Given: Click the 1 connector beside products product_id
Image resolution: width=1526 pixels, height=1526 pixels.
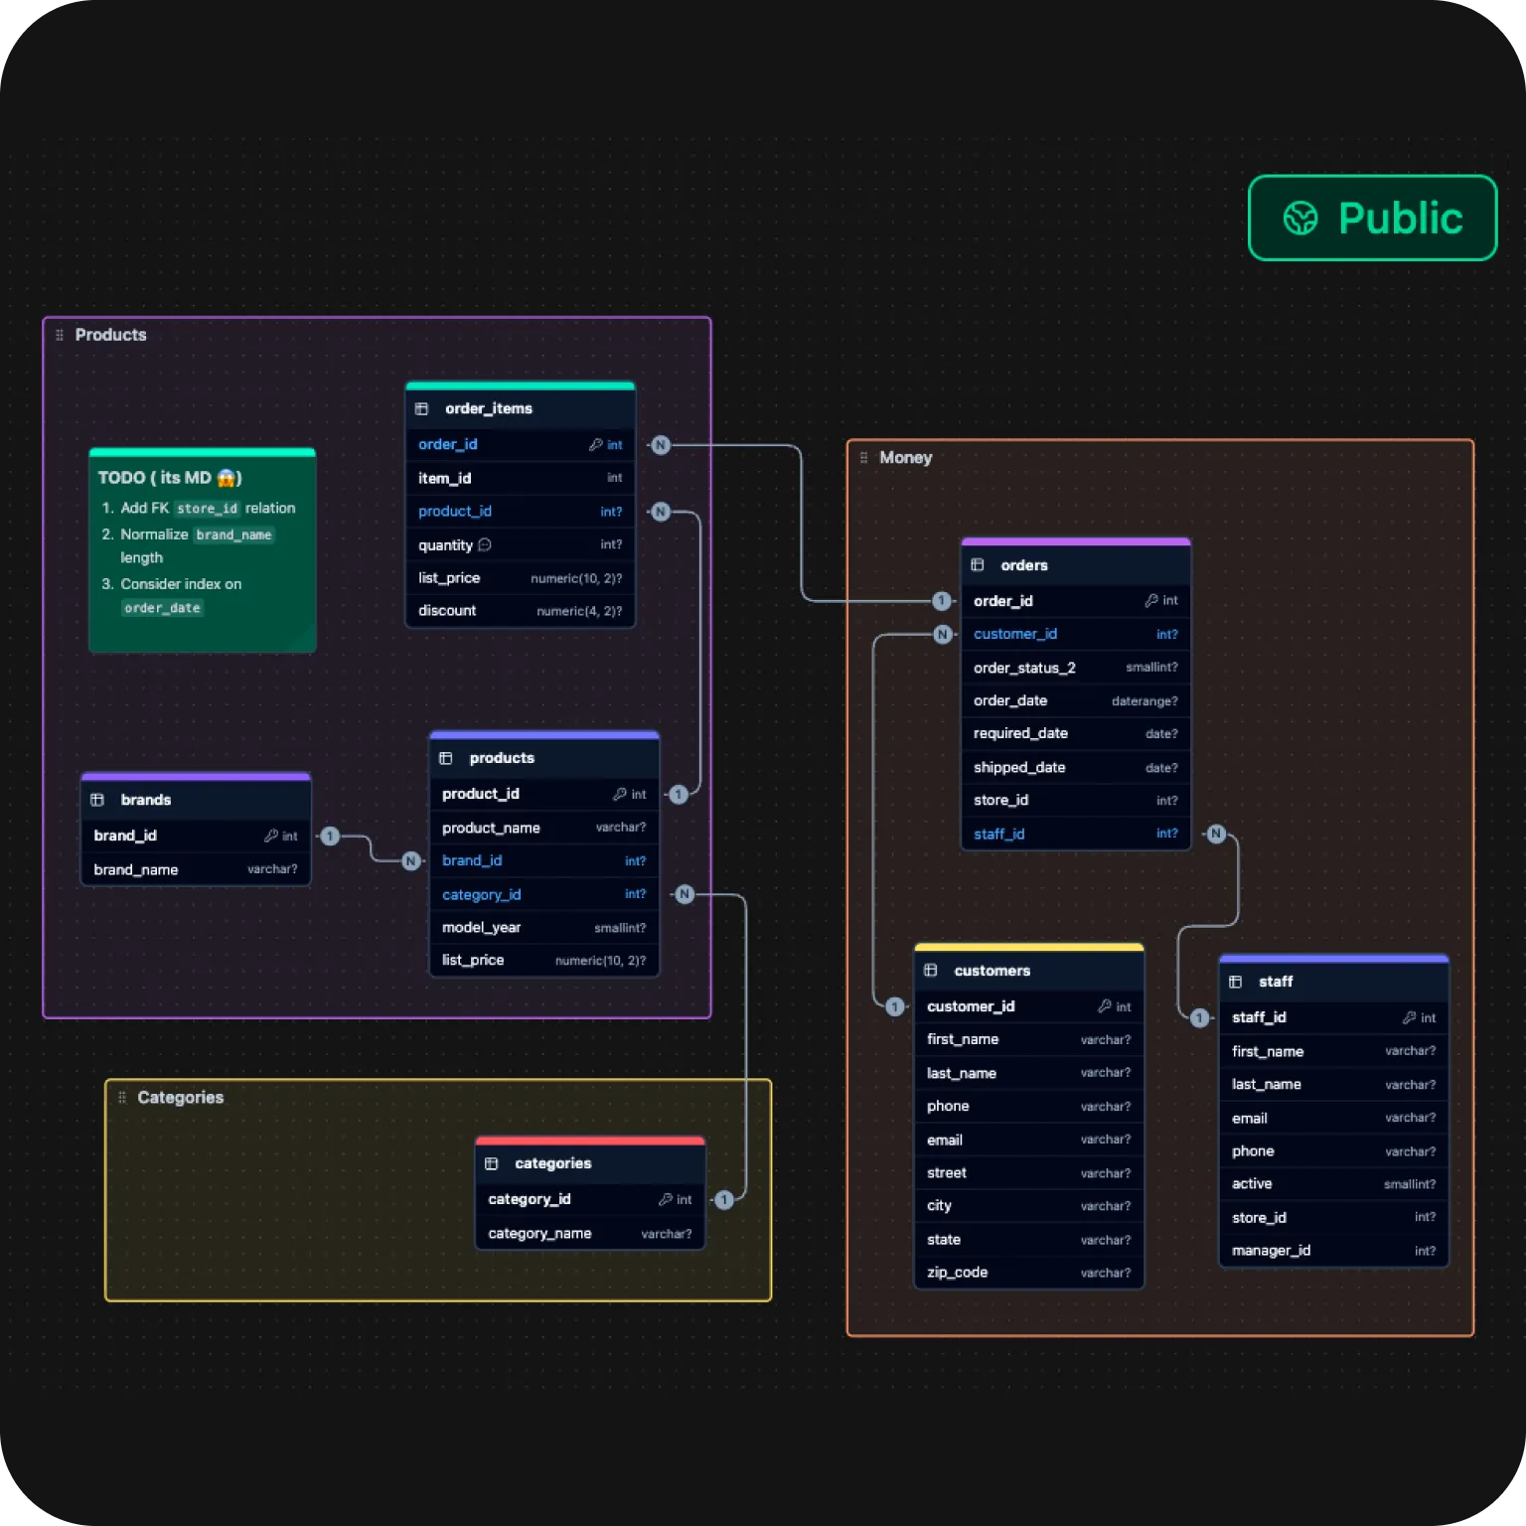Looking at the screenshot, I should pyautogui.click(x=679, y=795).
